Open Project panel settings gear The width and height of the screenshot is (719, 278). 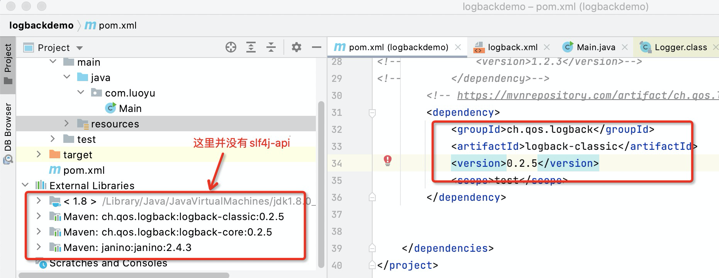tap(296, 47)
